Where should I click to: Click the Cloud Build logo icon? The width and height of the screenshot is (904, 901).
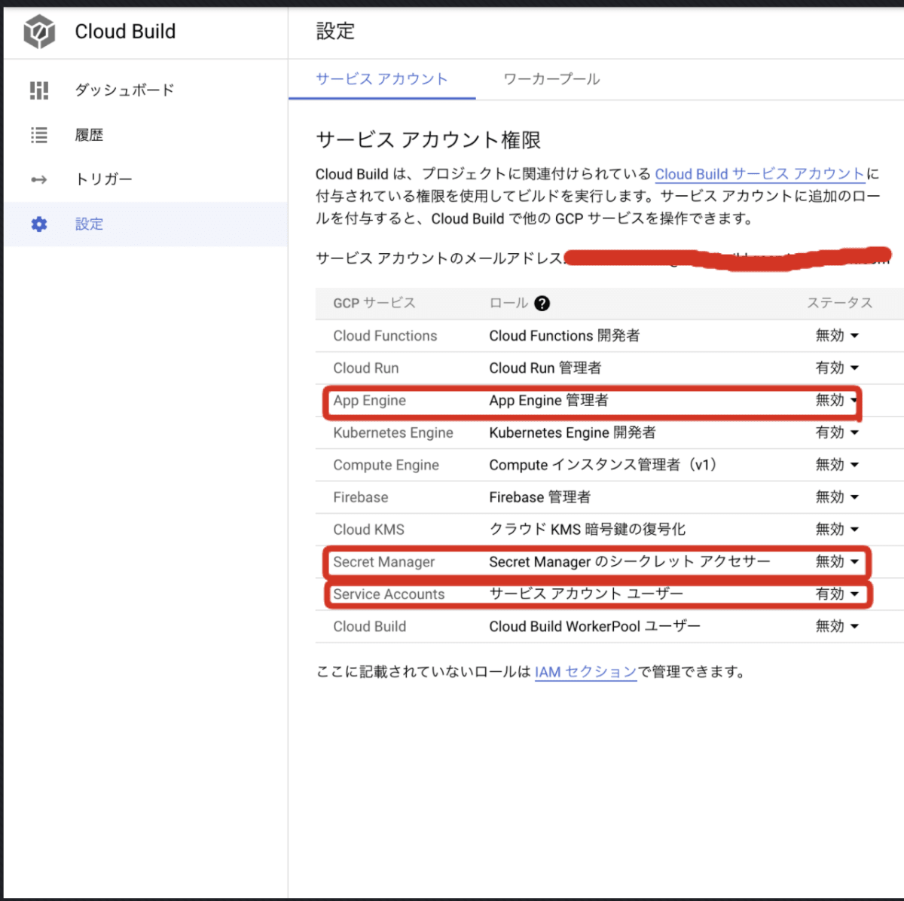39,32
